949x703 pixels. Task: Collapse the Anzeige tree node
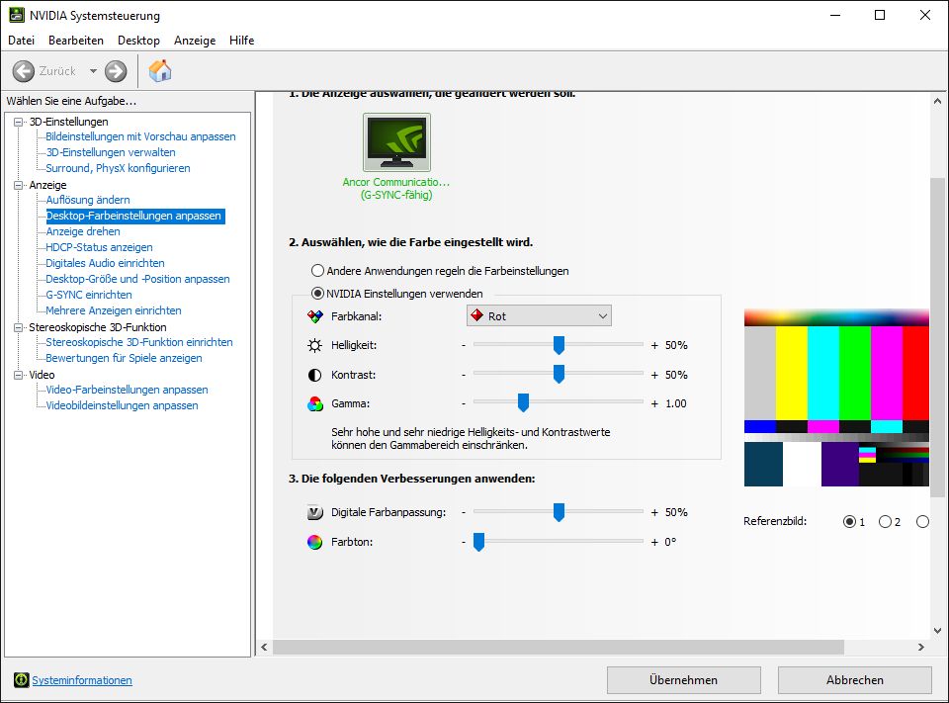[19, 185]
